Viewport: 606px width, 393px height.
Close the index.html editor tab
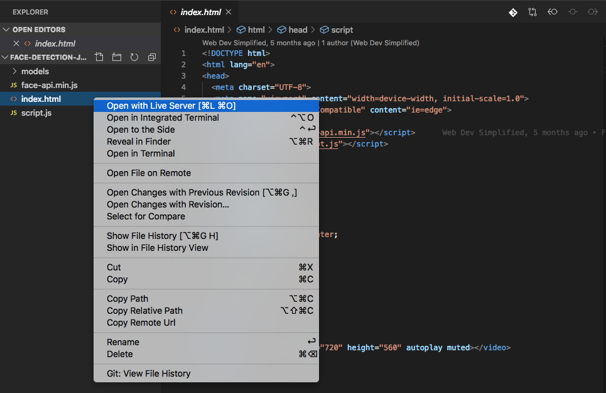229,11
